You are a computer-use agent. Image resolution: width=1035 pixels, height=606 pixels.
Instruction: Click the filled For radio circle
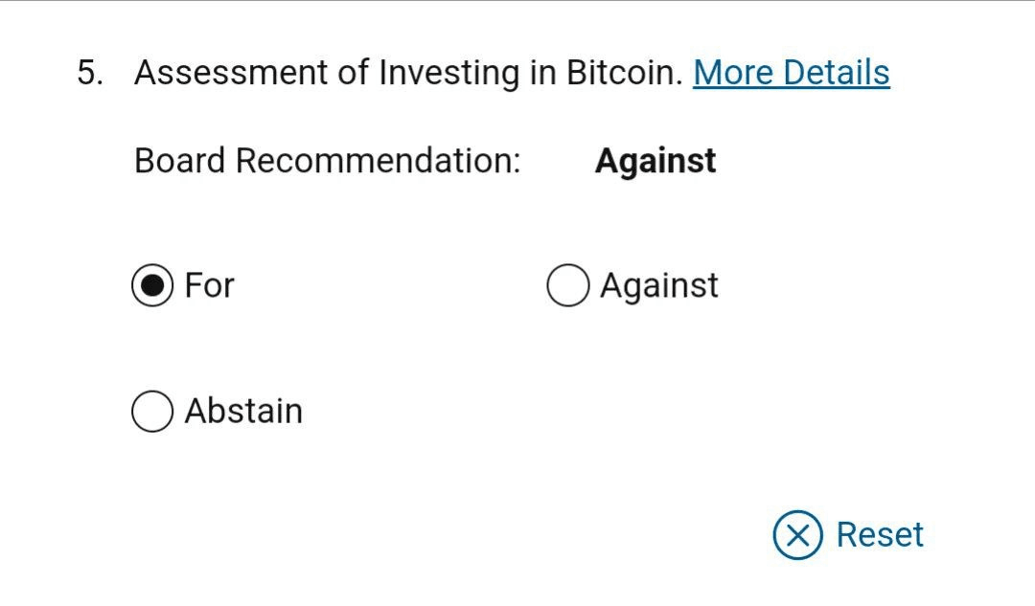pyautogui.click(x=152, y=285)
